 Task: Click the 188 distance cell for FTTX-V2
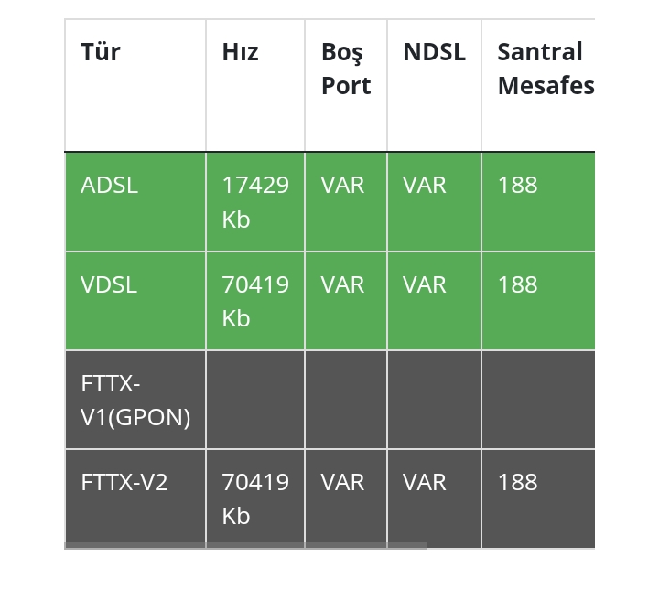[517, 482]
